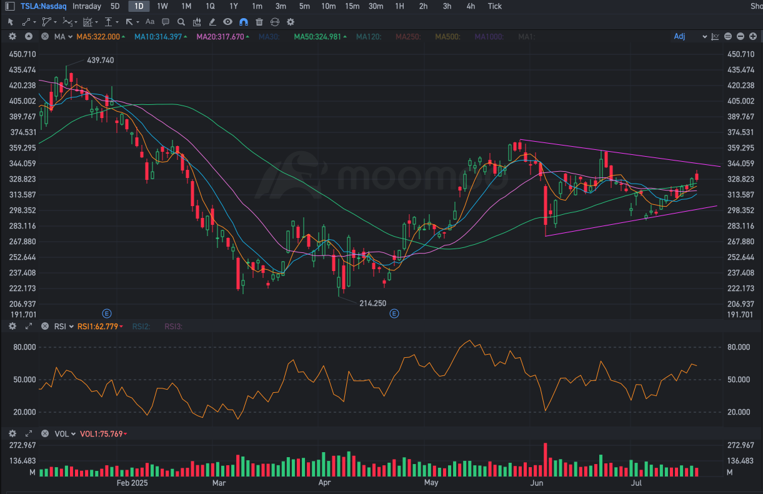Select the Aa text tool
The image size is (763, 494).
pyautogui.click(x=149, y=22)
